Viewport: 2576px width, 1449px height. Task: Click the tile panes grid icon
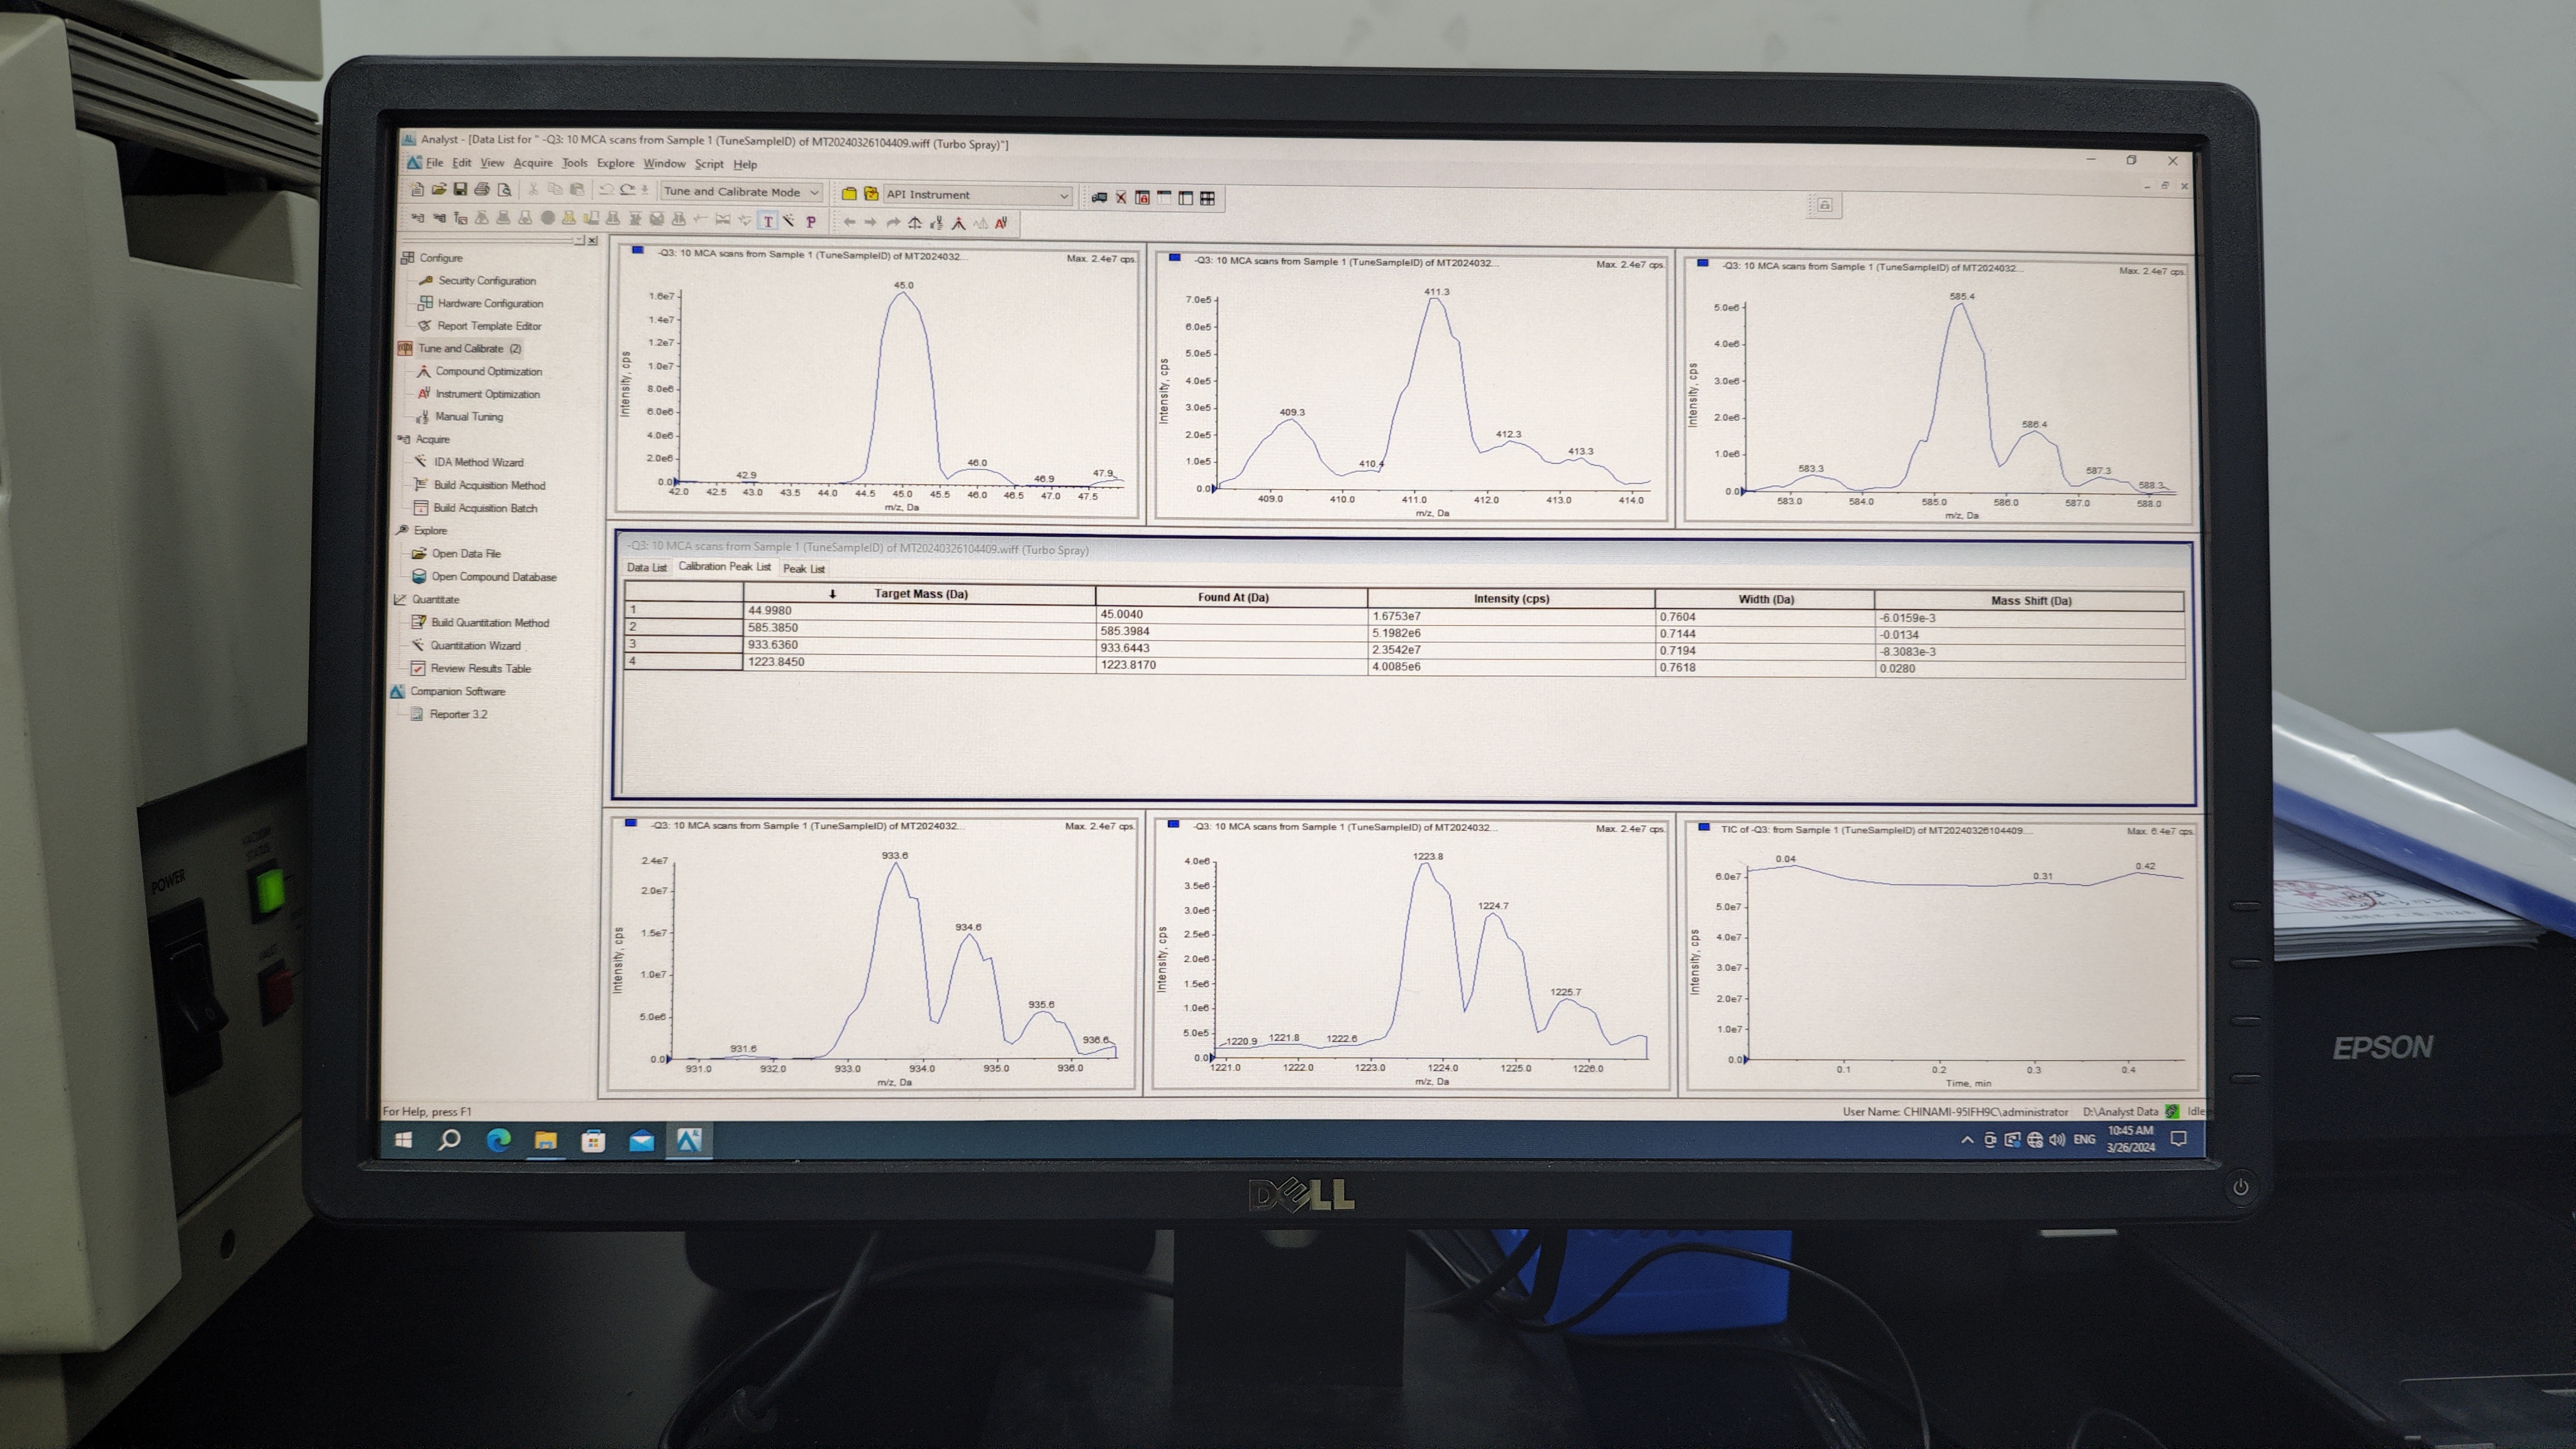(x=1208, y=199)
